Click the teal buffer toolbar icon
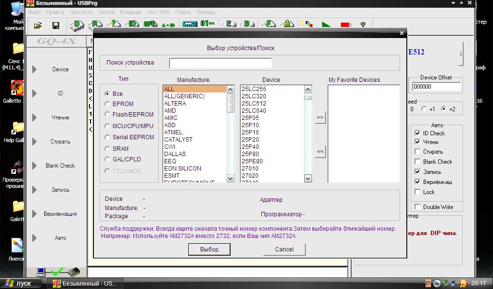 pyautogui.click(x=190, y=25)
